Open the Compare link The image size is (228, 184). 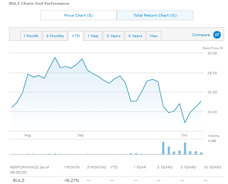(x=201, y=35)
